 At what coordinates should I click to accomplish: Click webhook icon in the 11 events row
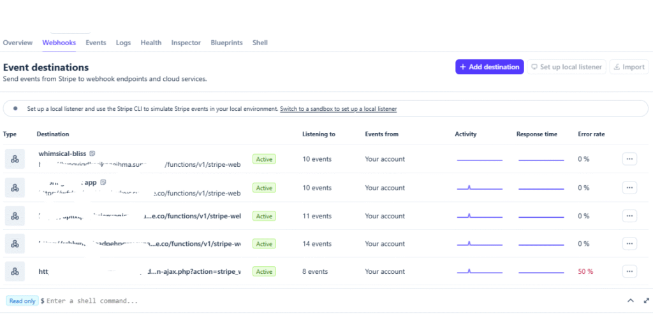click(x=15, y=216)
